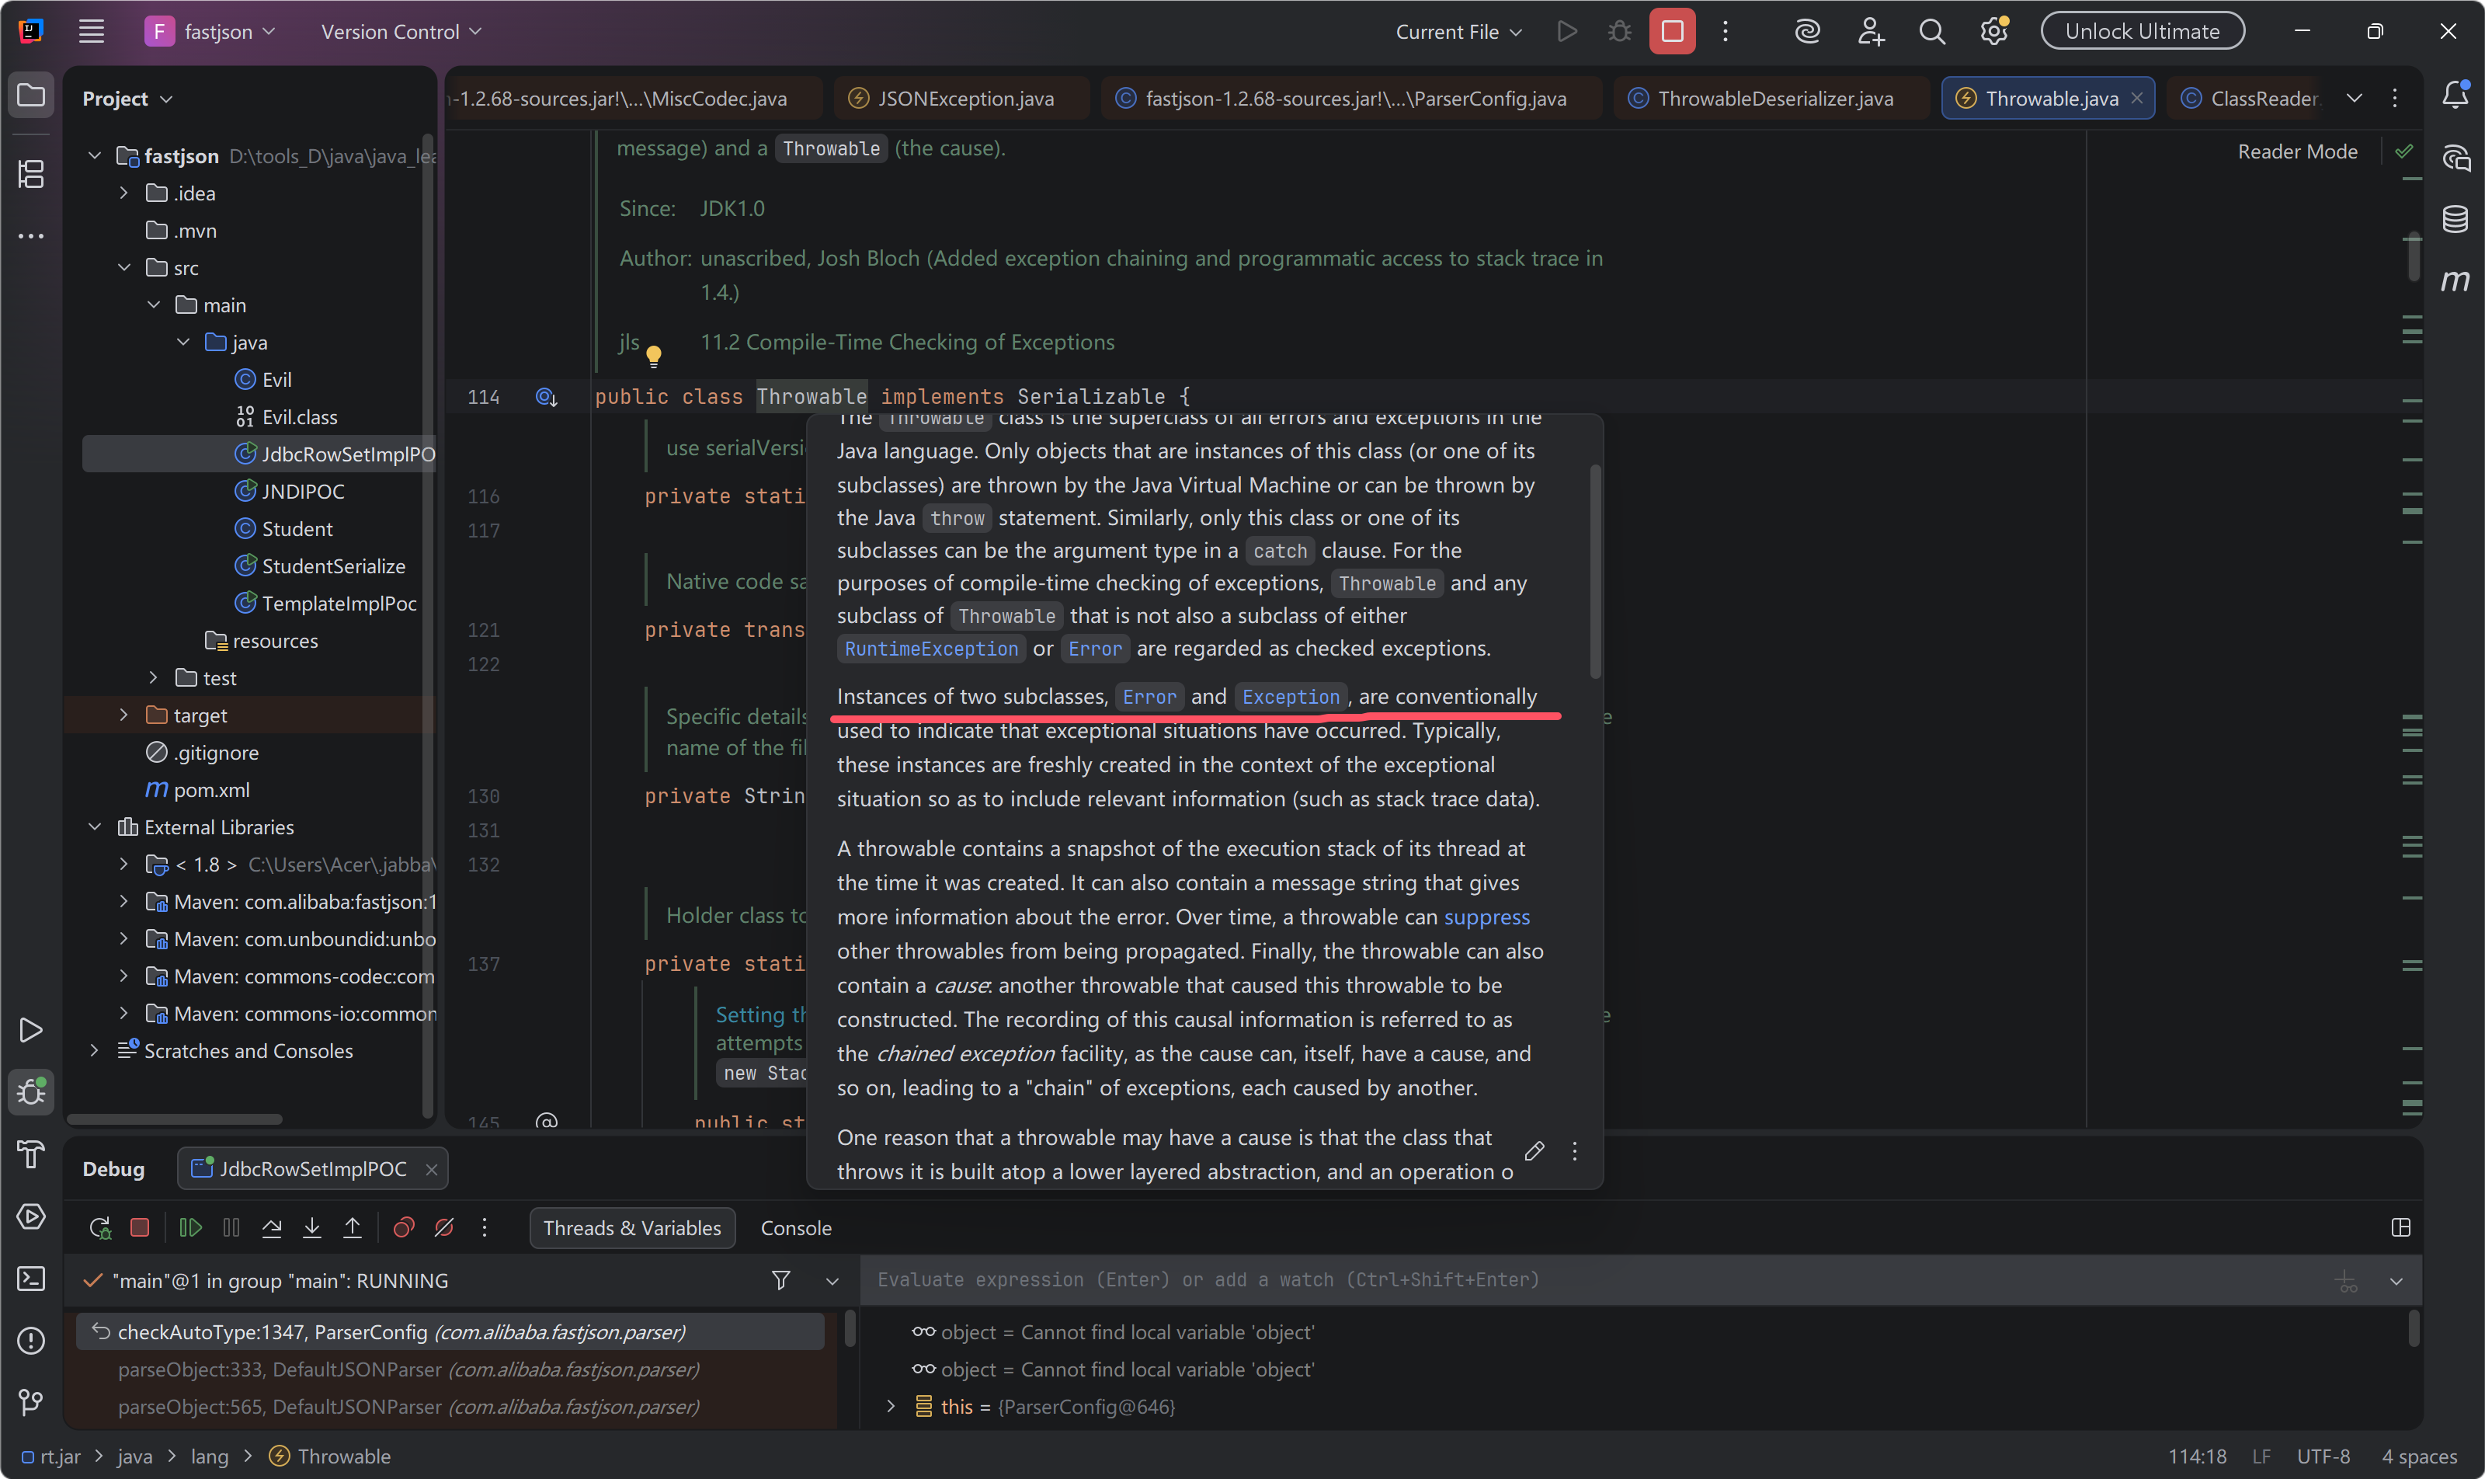2485x1479 pixels.
Task: Pause the program in debugger
Action: pyautogui.click(x=231, y=1228)
